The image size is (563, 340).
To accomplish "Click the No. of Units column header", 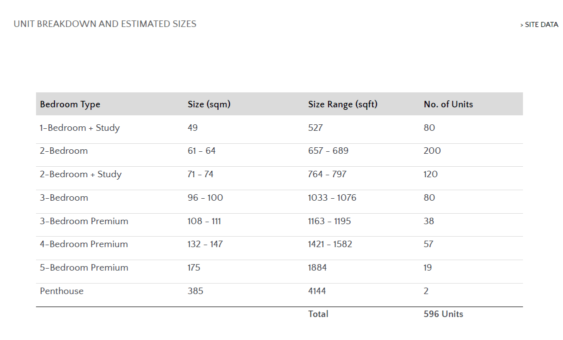I will [448, 104].
